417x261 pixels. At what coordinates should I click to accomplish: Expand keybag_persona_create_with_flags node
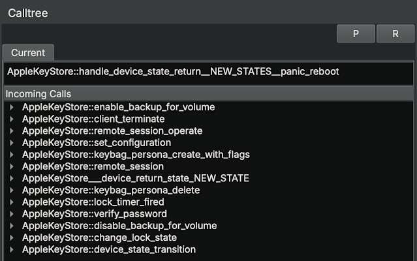[12, 155]
